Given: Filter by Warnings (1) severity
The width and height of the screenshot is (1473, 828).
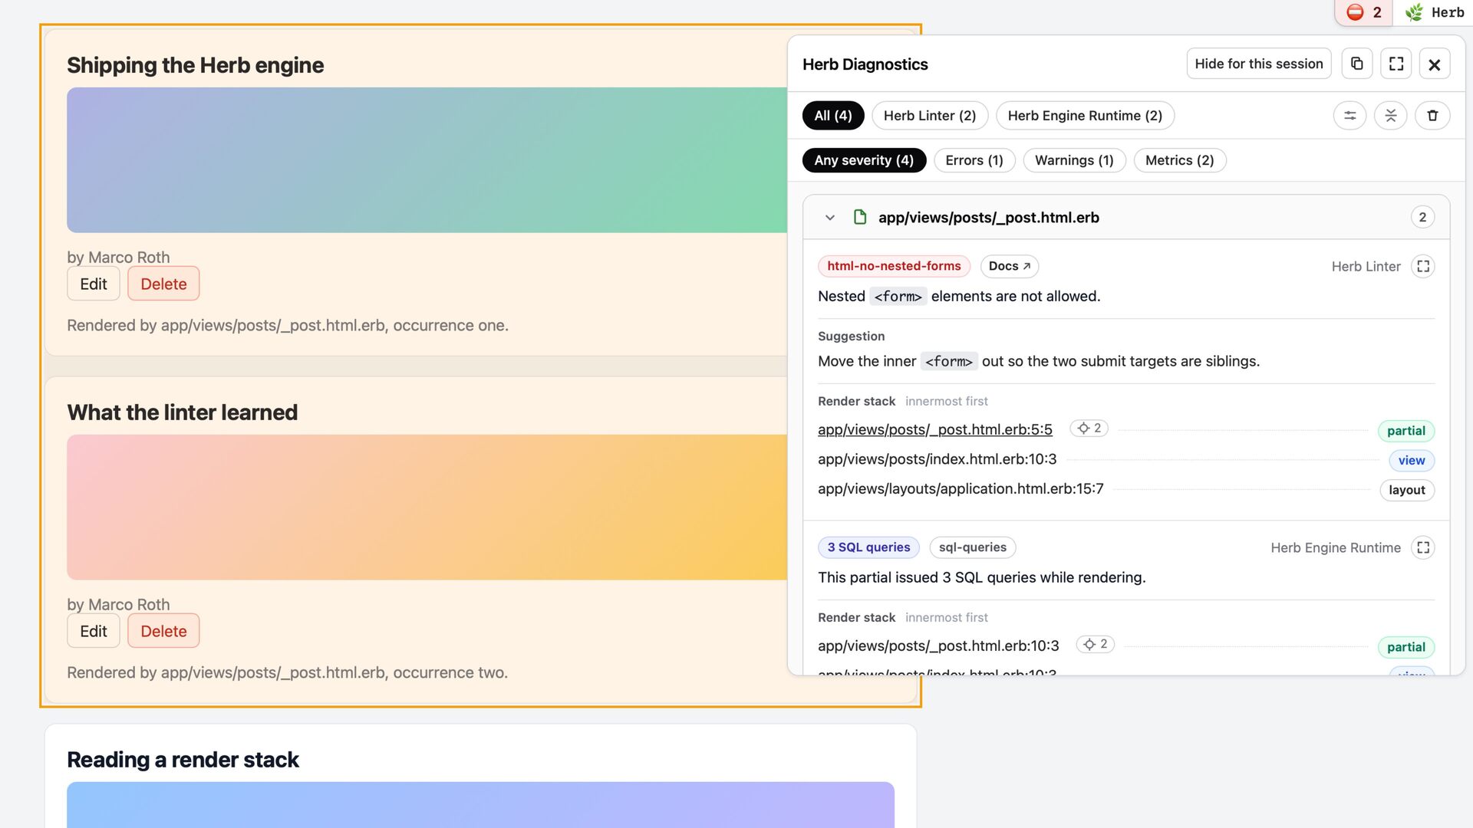Looking at the screenshot, I should (1073, 160).
